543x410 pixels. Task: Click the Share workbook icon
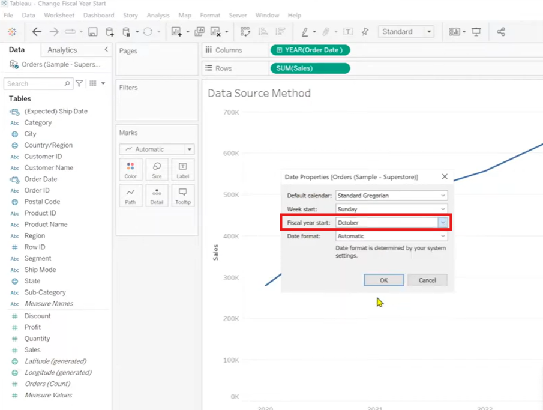point(501,32)
